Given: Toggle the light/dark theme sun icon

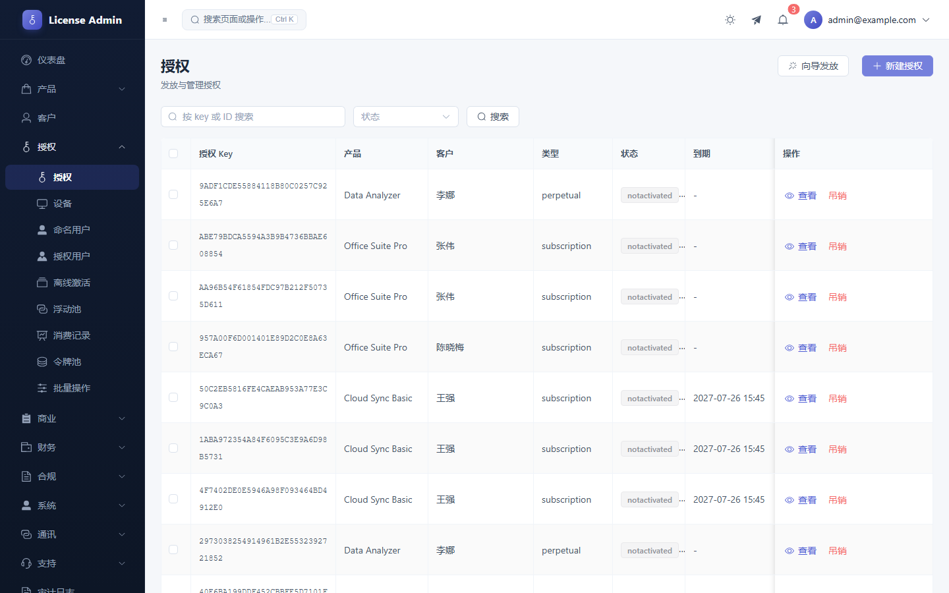Looking at the screenshot, I should (x=730, y=20).
